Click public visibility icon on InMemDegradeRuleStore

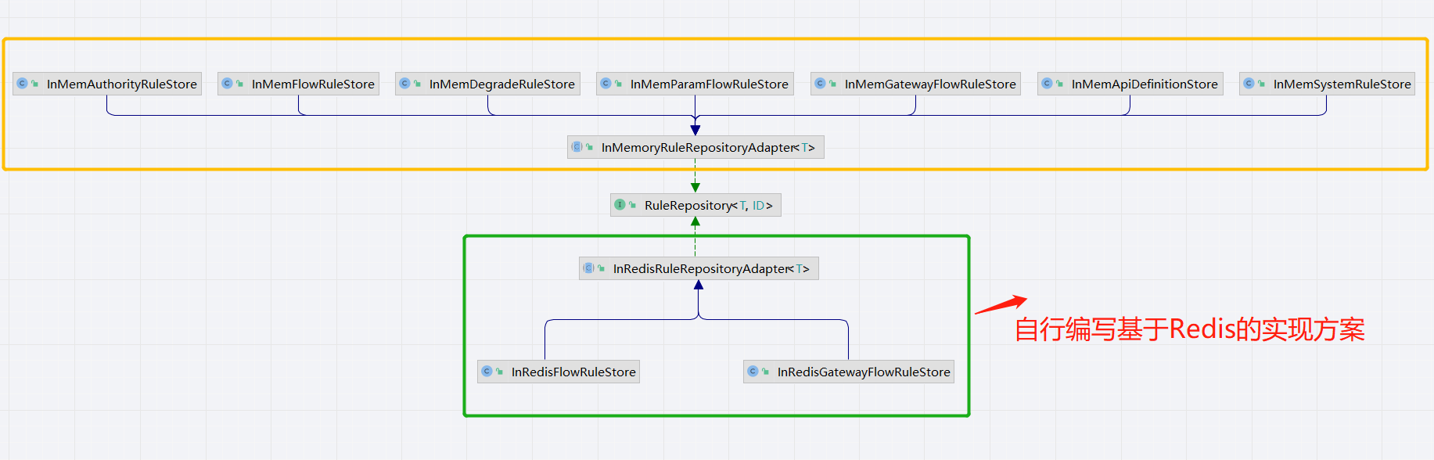click(417, 84)
